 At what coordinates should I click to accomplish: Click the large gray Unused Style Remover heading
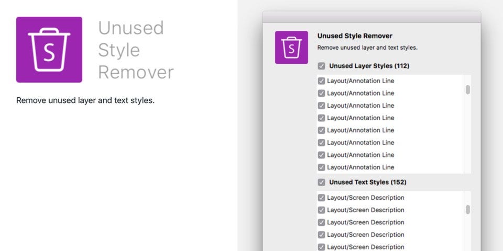(x=136, y=50)
